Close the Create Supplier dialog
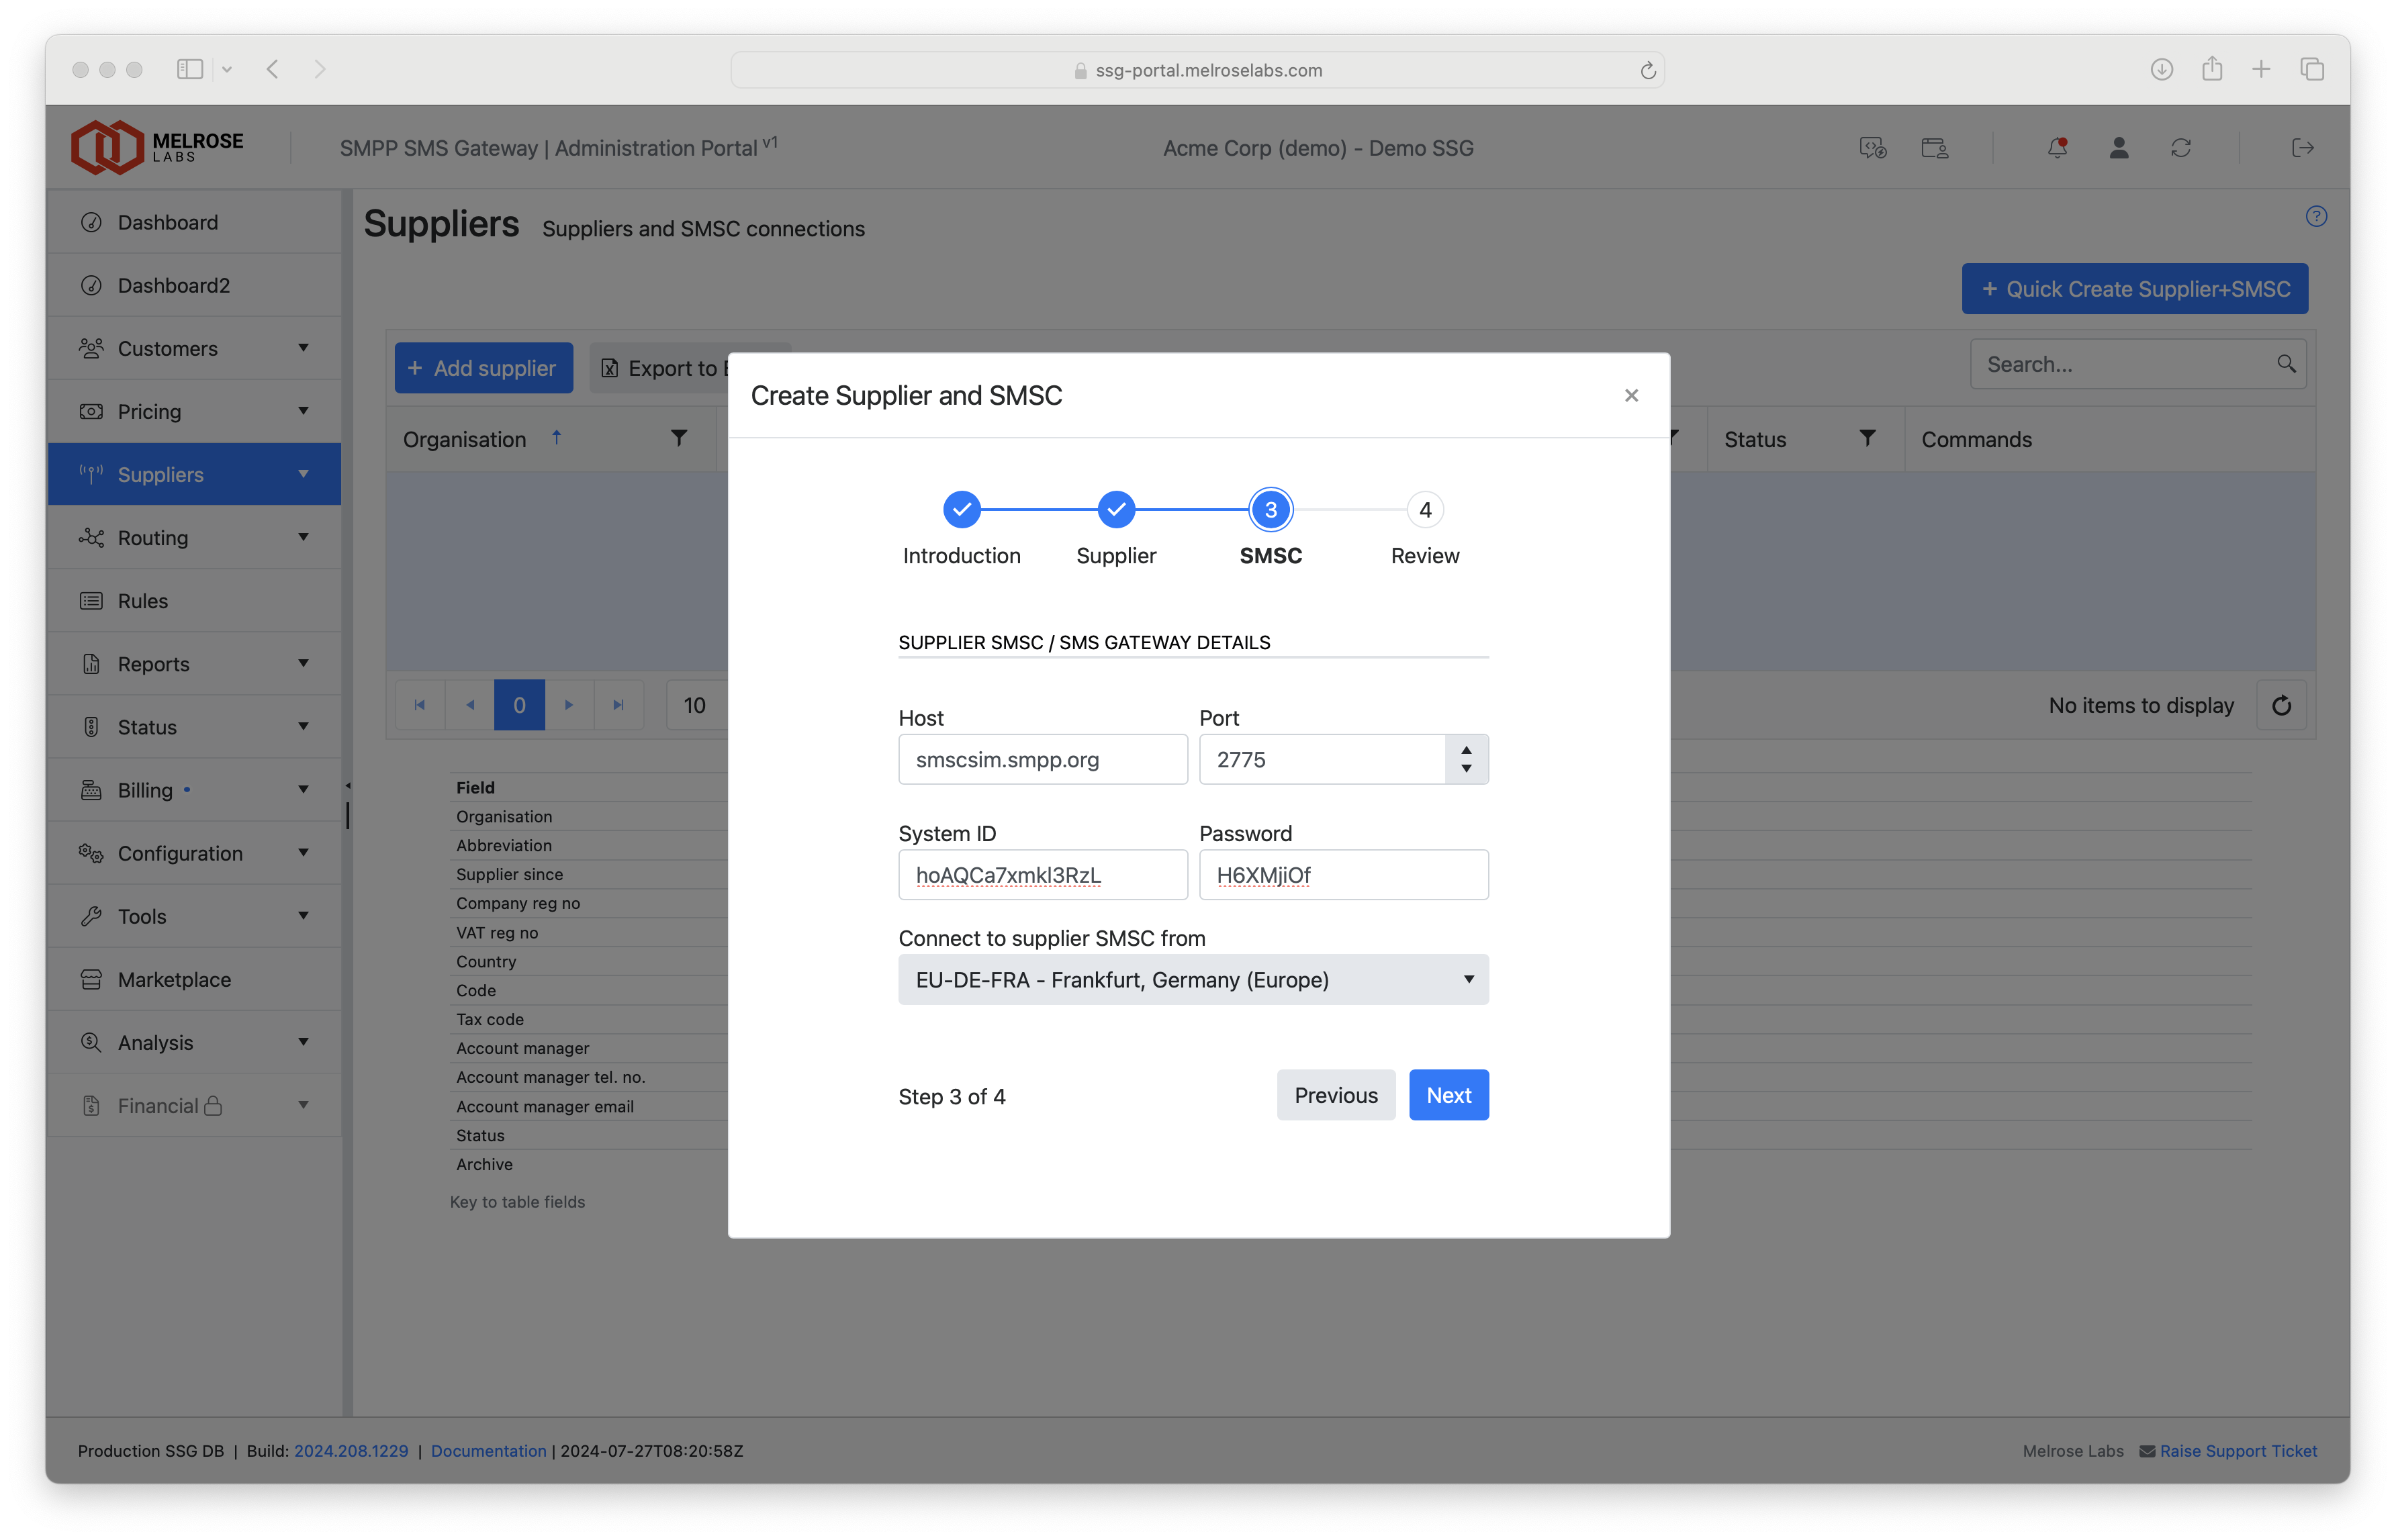This screenshot has height=1540, width=2396. (1631, 395)
